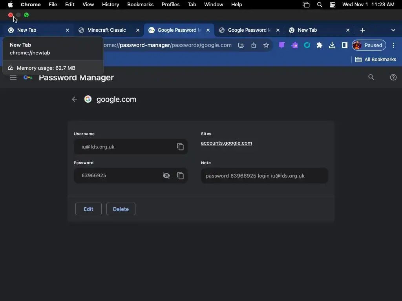Close the active Google Password Manager tab

[208, 30]
